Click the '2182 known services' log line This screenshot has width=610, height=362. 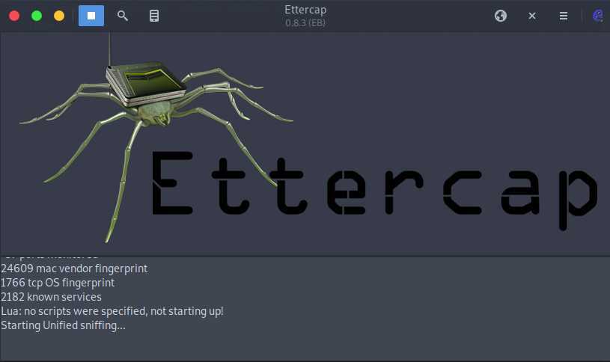[51, 297]
